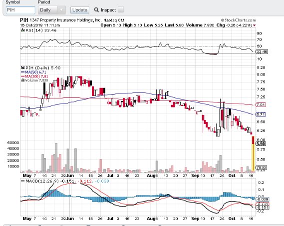Click the -0.151 MACD value tag
284x226 pixels.
[262, 207]
